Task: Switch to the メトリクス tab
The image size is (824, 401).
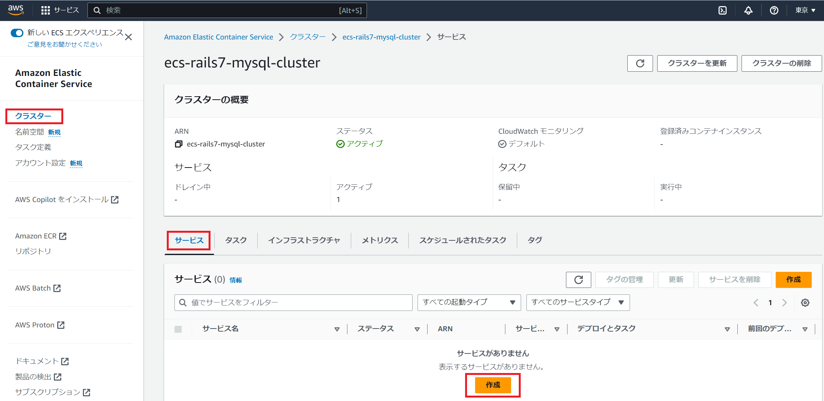Action: 380,240
